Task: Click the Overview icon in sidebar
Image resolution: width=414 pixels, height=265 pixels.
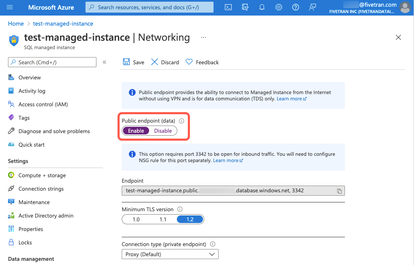Action: pos(11,77)
